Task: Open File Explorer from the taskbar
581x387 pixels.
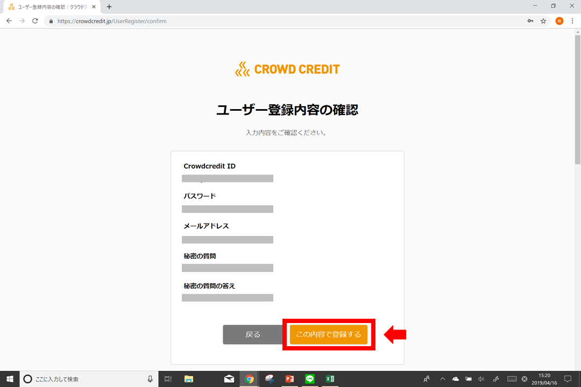Action: 189,379
